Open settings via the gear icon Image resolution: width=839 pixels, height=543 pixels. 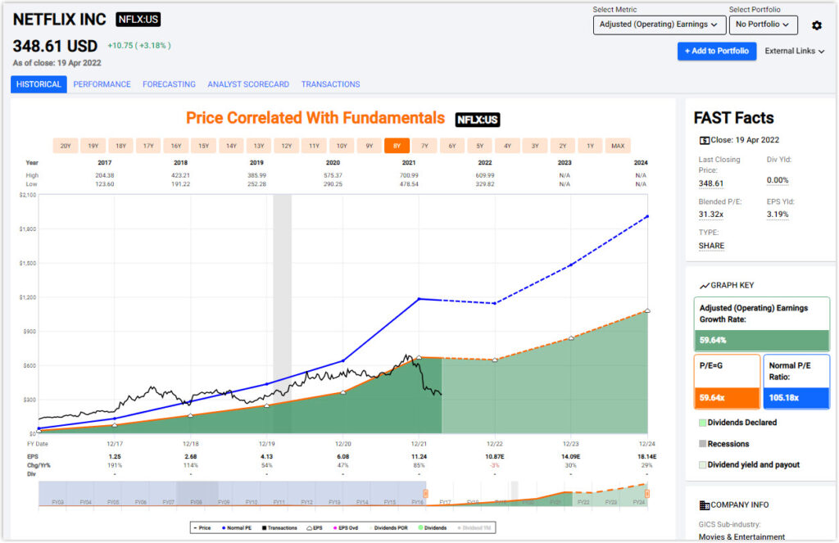[x=816, y=25]
